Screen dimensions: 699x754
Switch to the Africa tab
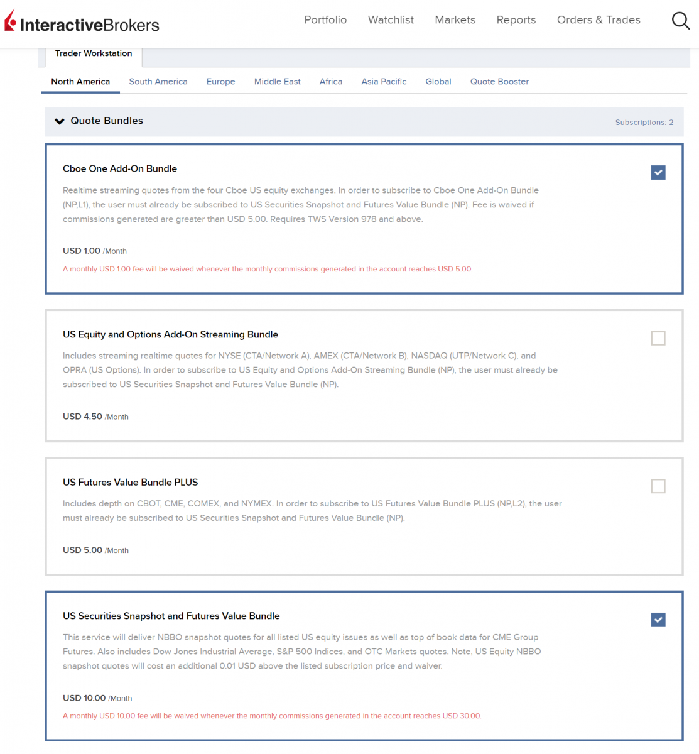coord(331,82)
